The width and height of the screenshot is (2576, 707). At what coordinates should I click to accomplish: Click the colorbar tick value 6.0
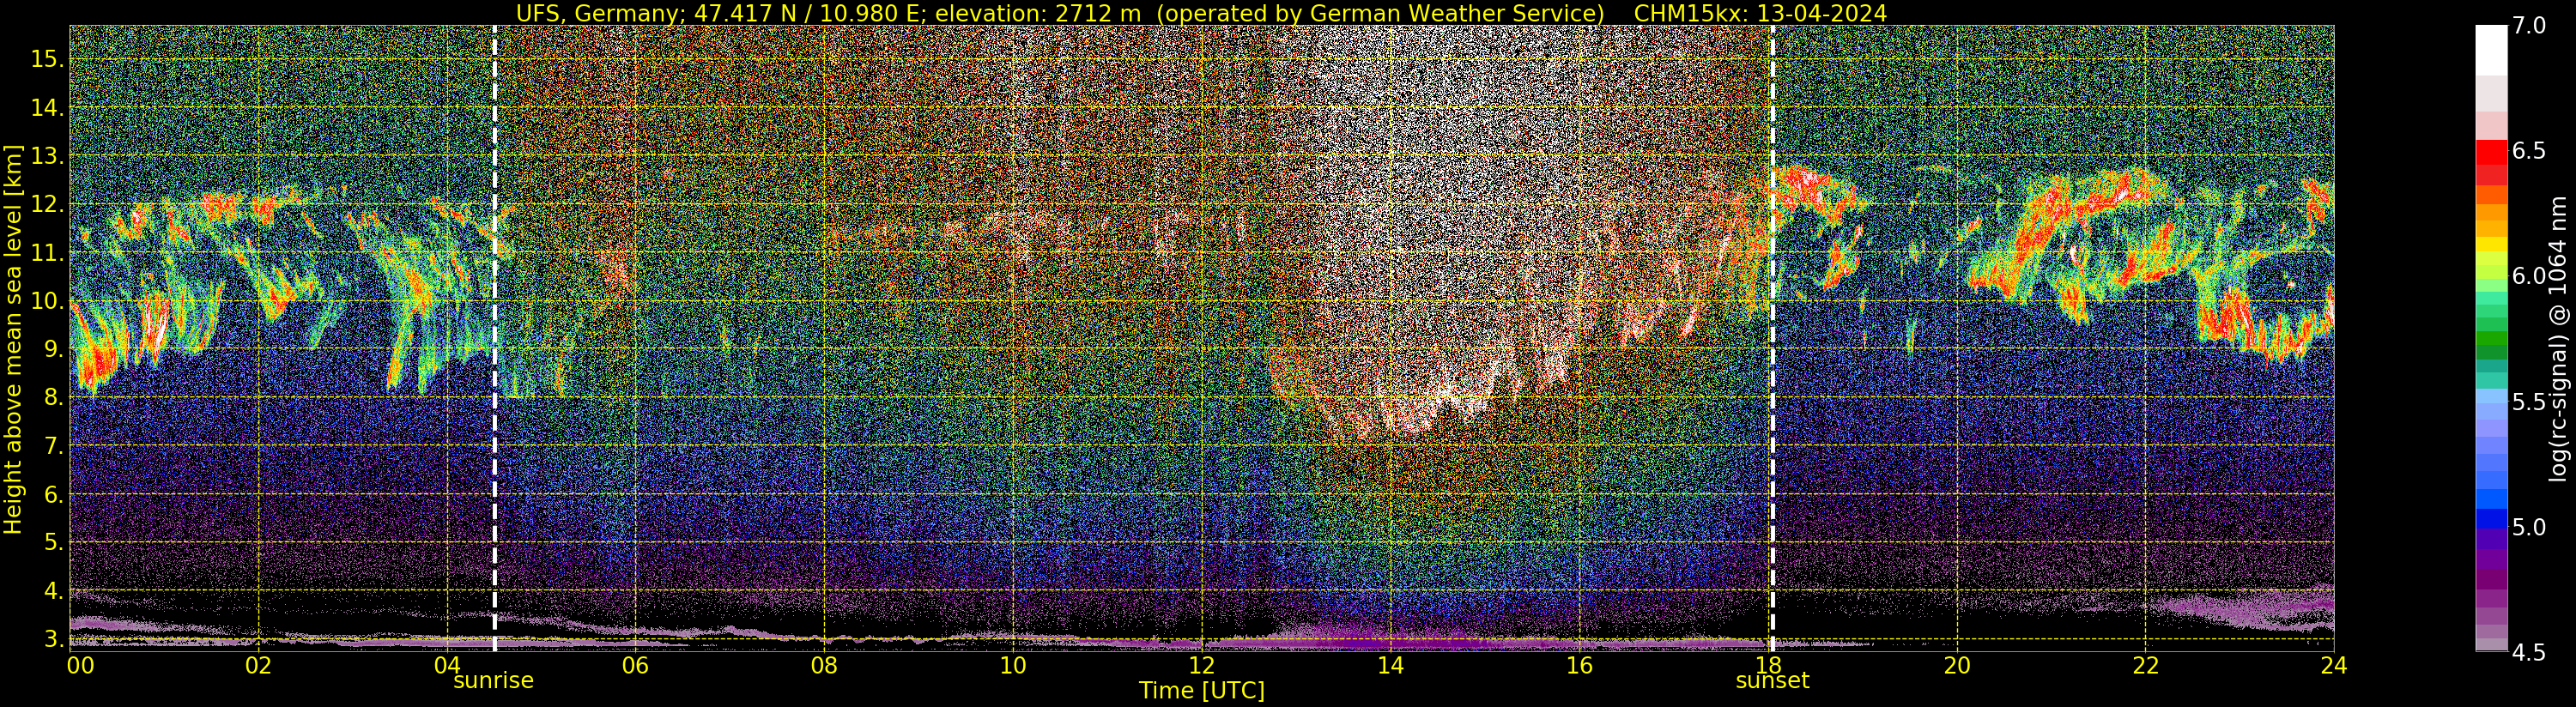coord(2530,276)
